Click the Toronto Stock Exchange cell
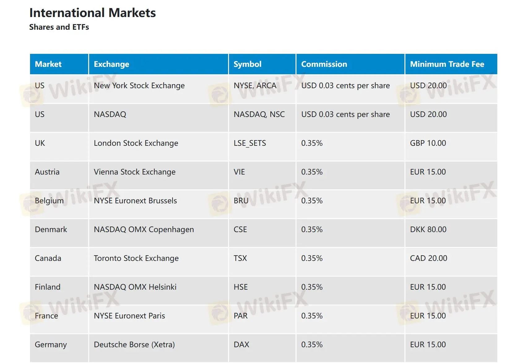This screenshot has width=527, height=363. point(136,258)
